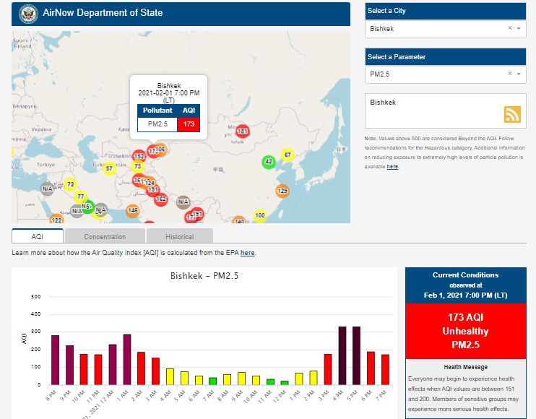The height and width of the screenshot is (419, 536).
Task: Open the EPA AQI calculation 'here' link
Action: click(x=247, y=253)
